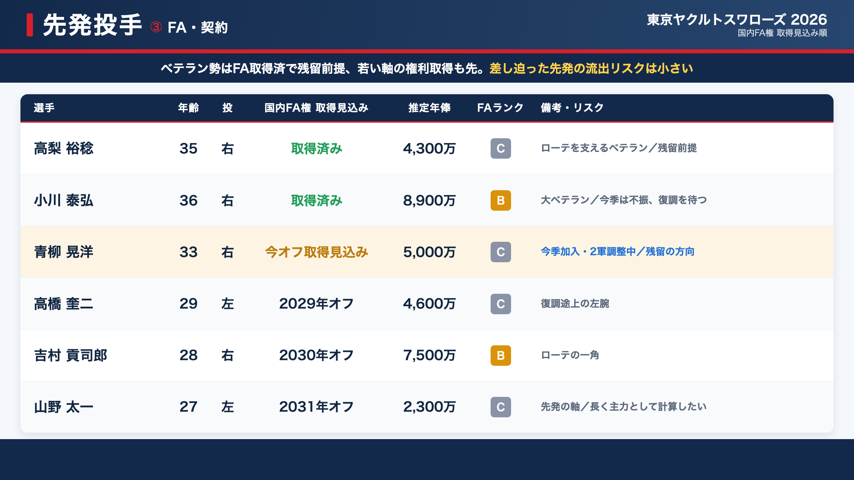Click the B rank badge for 小川 泰弘

point(500,200)
